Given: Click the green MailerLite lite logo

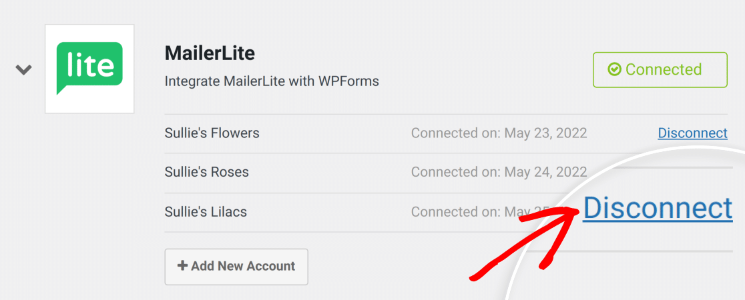Looking at the screenshot, I should pyautogui.click(x=89, y=68).
